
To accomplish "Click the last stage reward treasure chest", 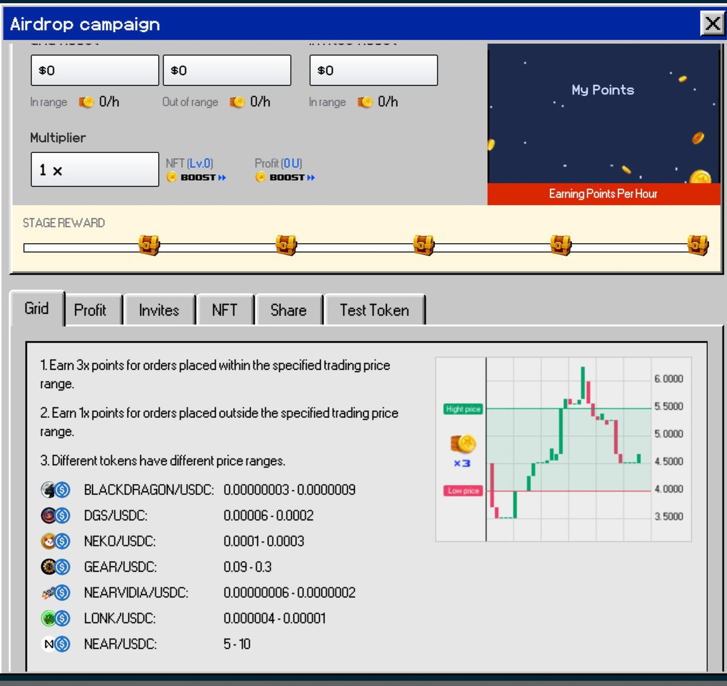I will [698, 245].
